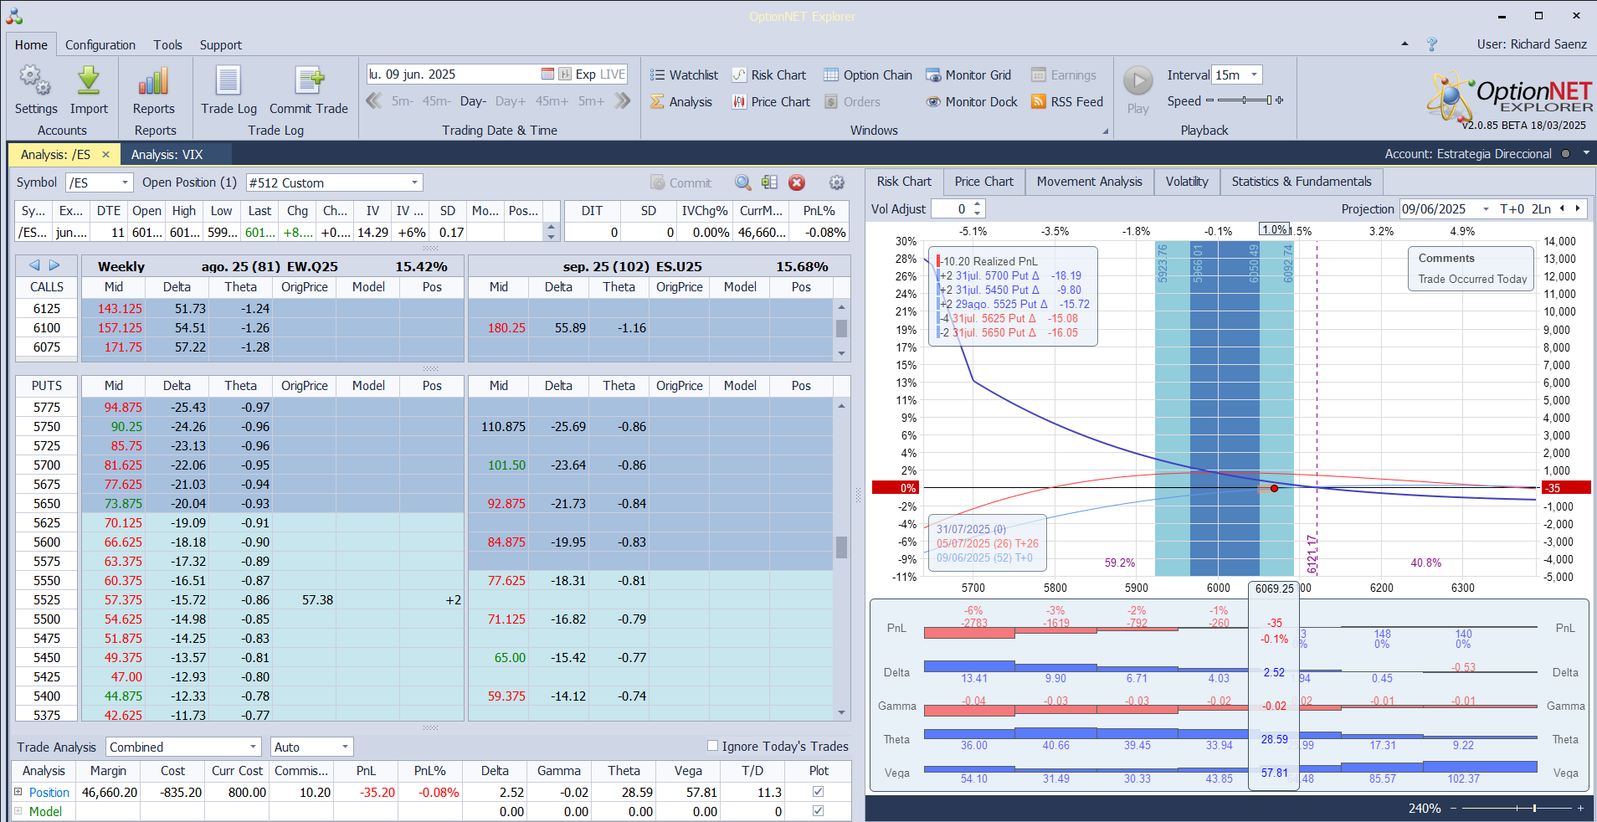Open the Monitor Grid window
The image size is (1597, 822).
[968, 75]
